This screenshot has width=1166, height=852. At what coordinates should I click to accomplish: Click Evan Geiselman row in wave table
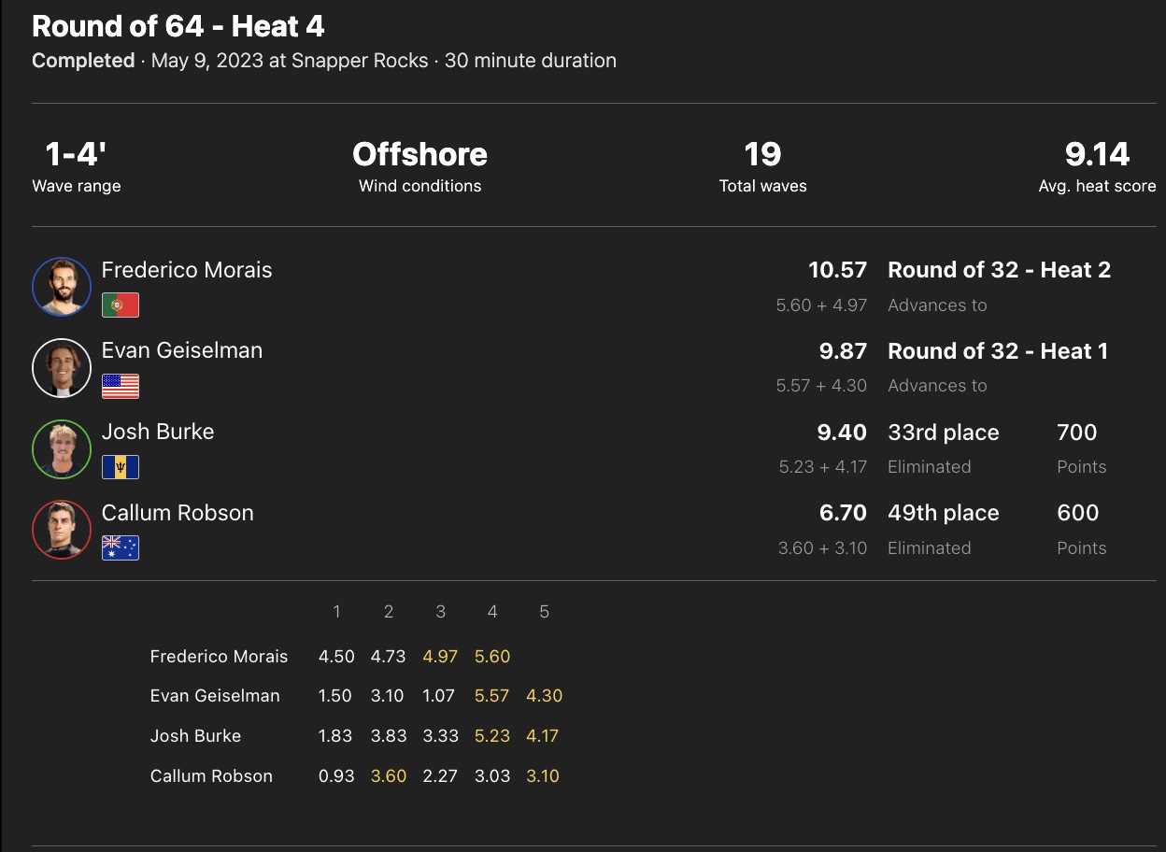coord(215,696)
